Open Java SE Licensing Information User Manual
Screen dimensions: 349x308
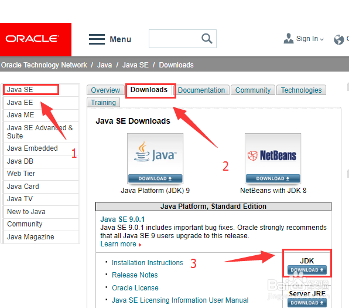click(x=180, y=300)
